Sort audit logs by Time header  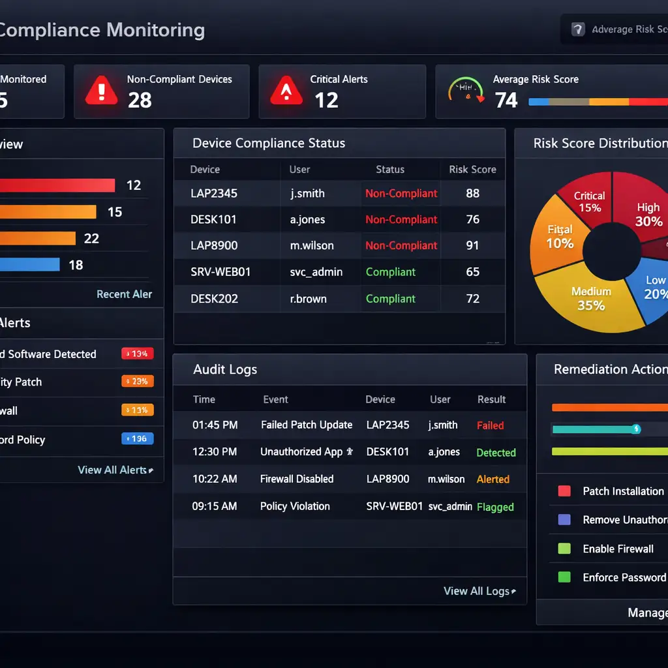point(204,399)
